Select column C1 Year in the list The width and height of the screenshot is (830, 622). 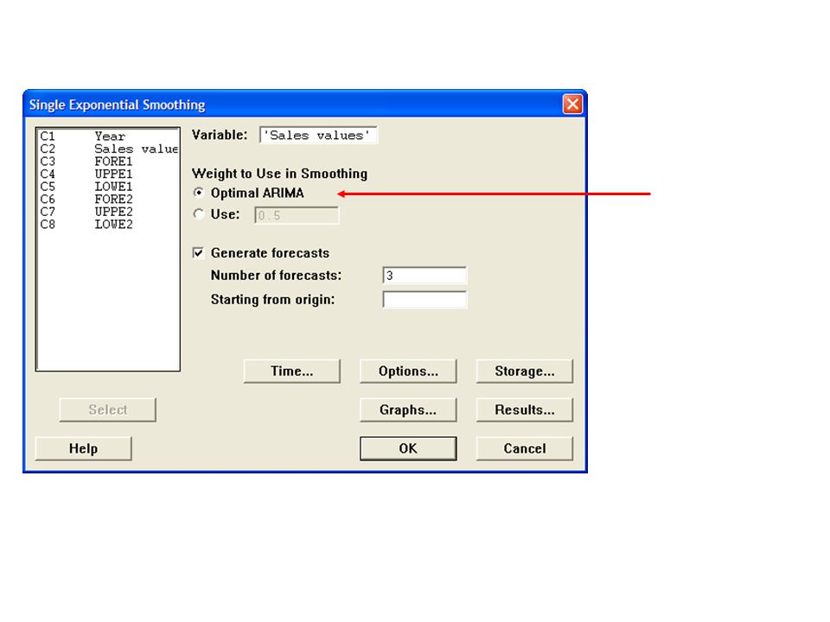[109, 136]
